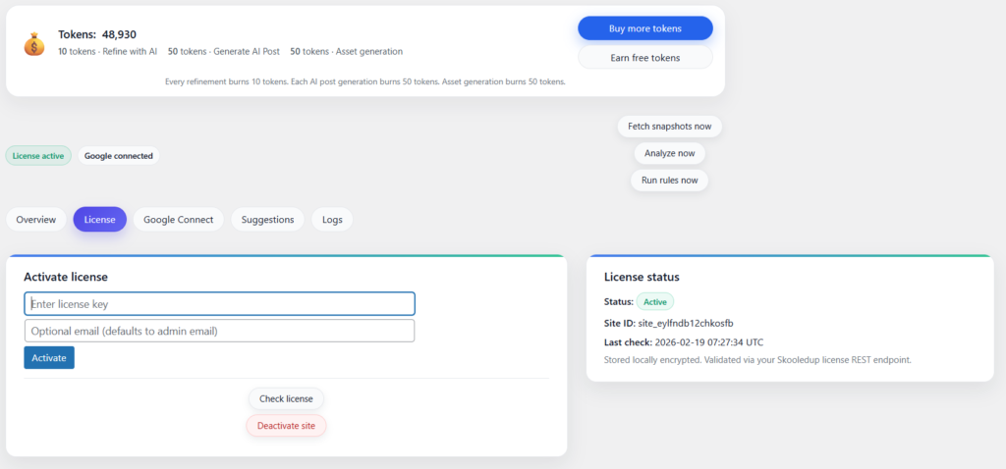The image size is (1006, 469).
Task: Click Earn free tokens
Action: click(644, 58)
